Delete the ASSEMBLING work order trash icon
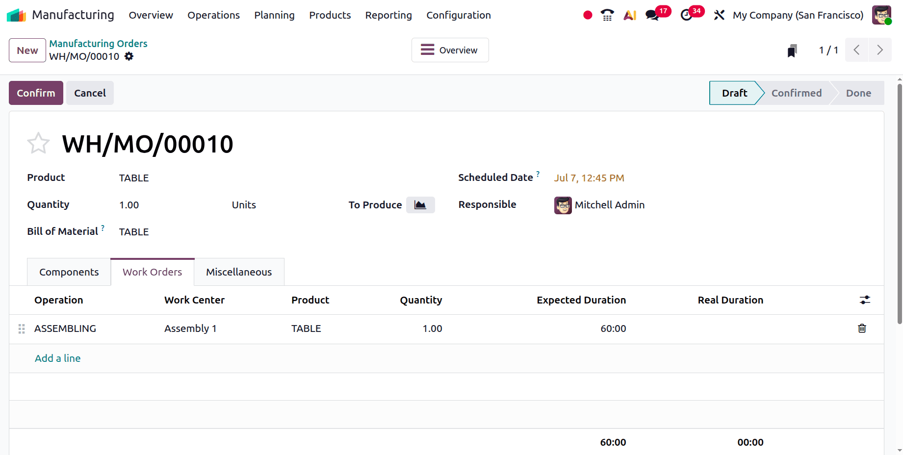Viewport: 903px width, 455px height. click(x=862, y=329)
